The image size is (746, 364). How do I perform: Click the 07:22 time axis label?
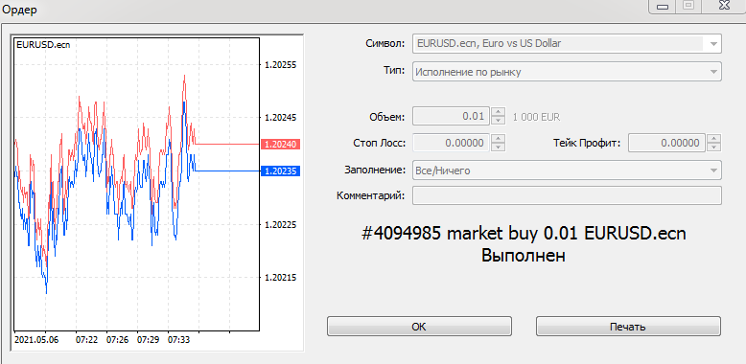(86, 340)
